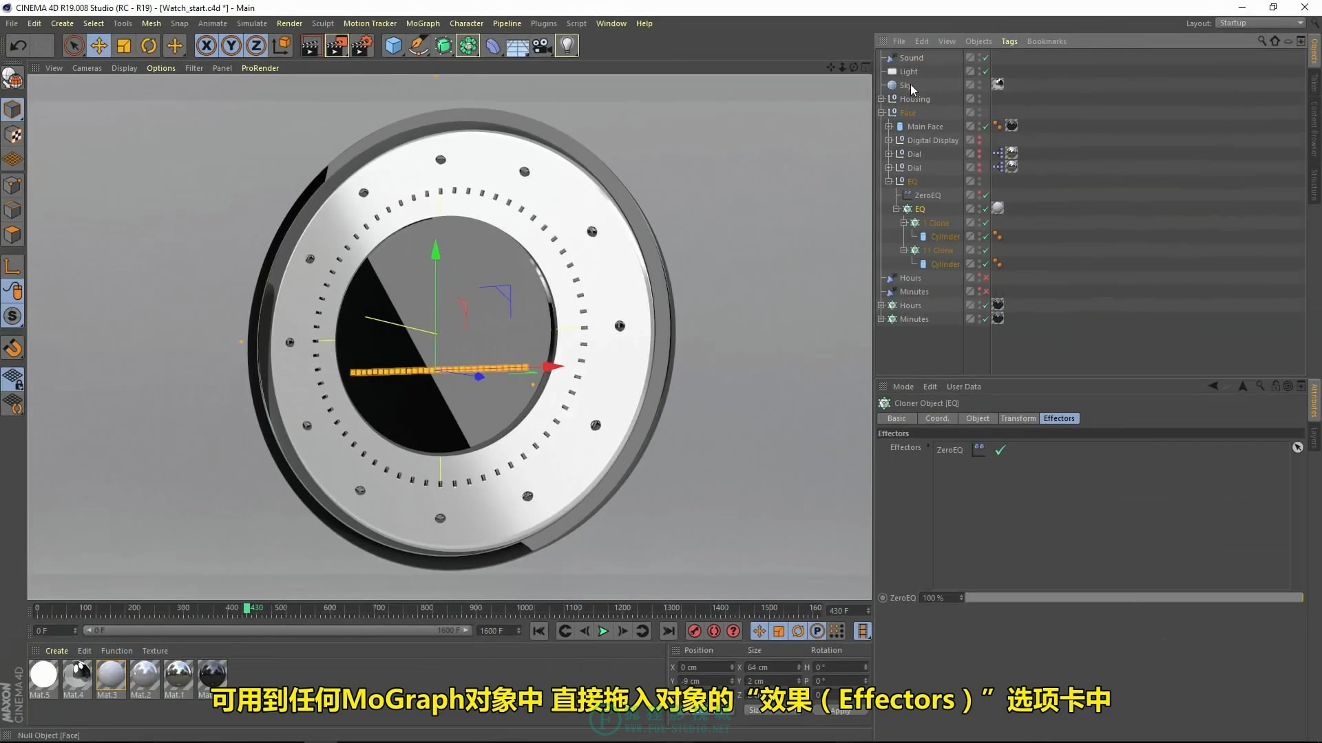Open the Layout Startup dropdown

tap(1261, 23)
